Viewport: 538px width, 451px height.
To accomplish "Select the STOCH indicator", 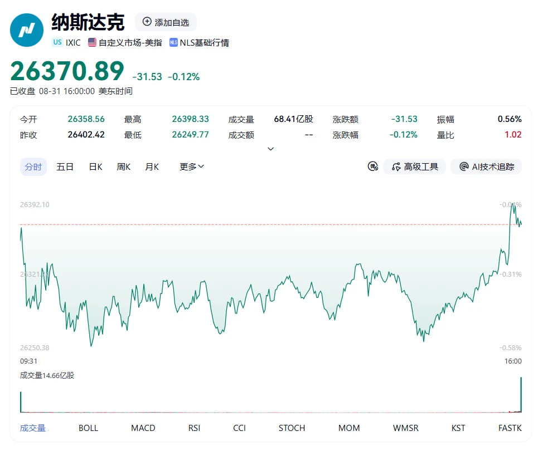I will [x=292, y=428].
